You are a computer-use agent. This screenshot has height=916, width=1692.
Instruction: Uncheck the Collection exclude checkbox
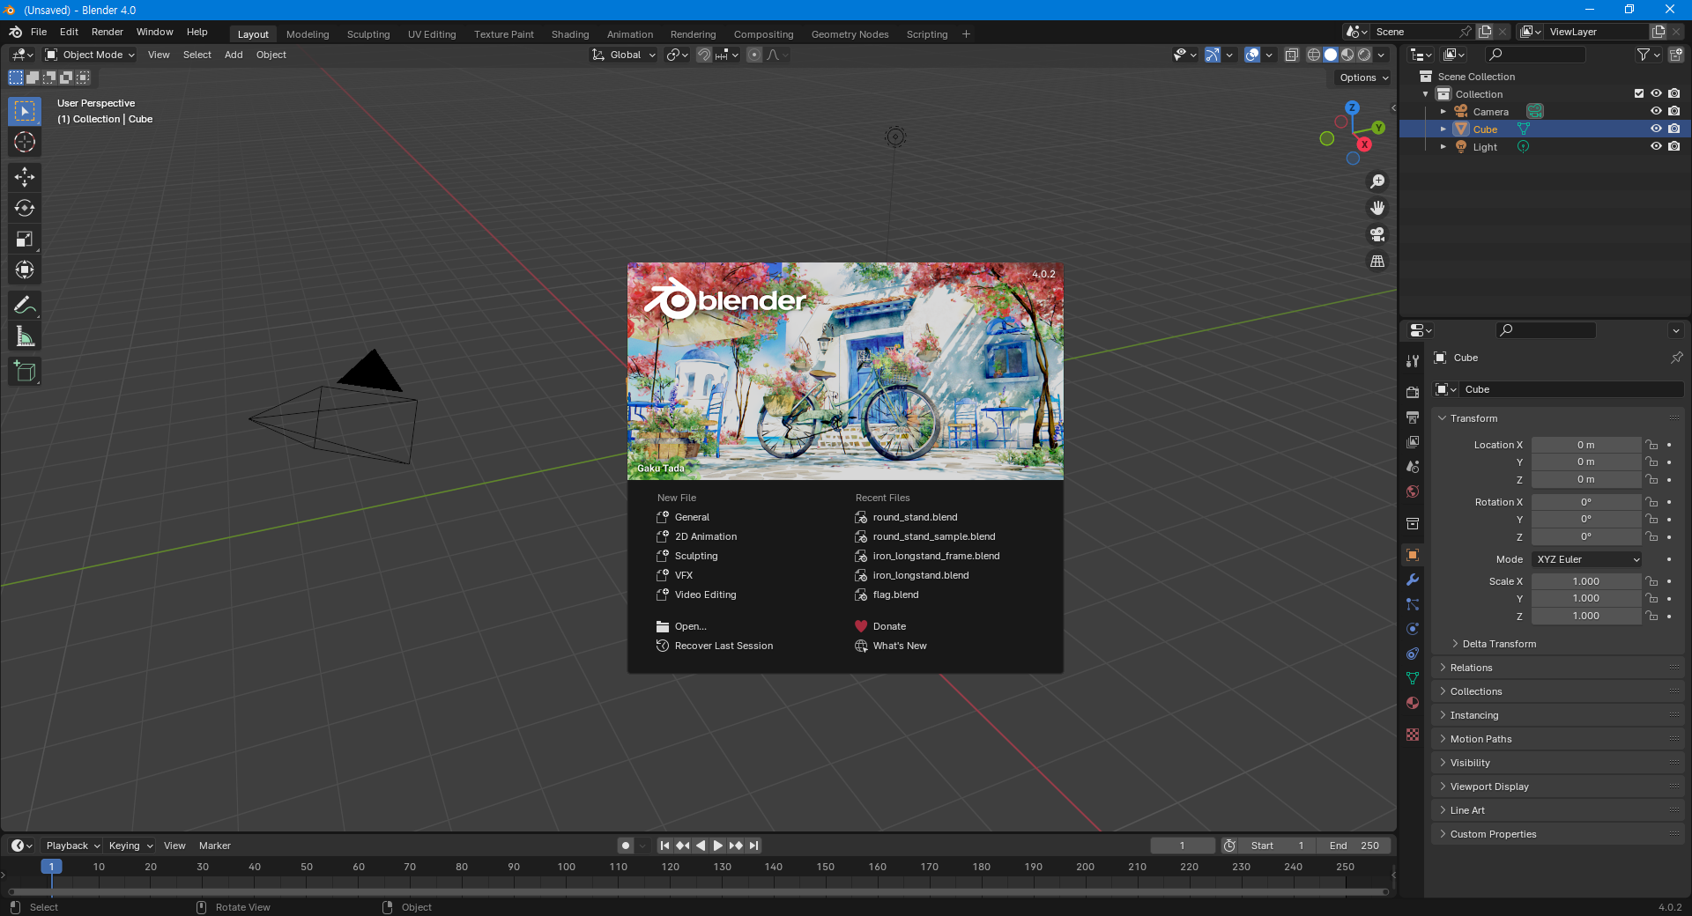[1638, 93]
